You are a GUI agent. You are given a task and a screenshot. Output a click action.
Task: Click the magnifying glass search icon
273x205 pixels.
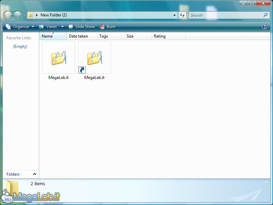click(265, 15)
